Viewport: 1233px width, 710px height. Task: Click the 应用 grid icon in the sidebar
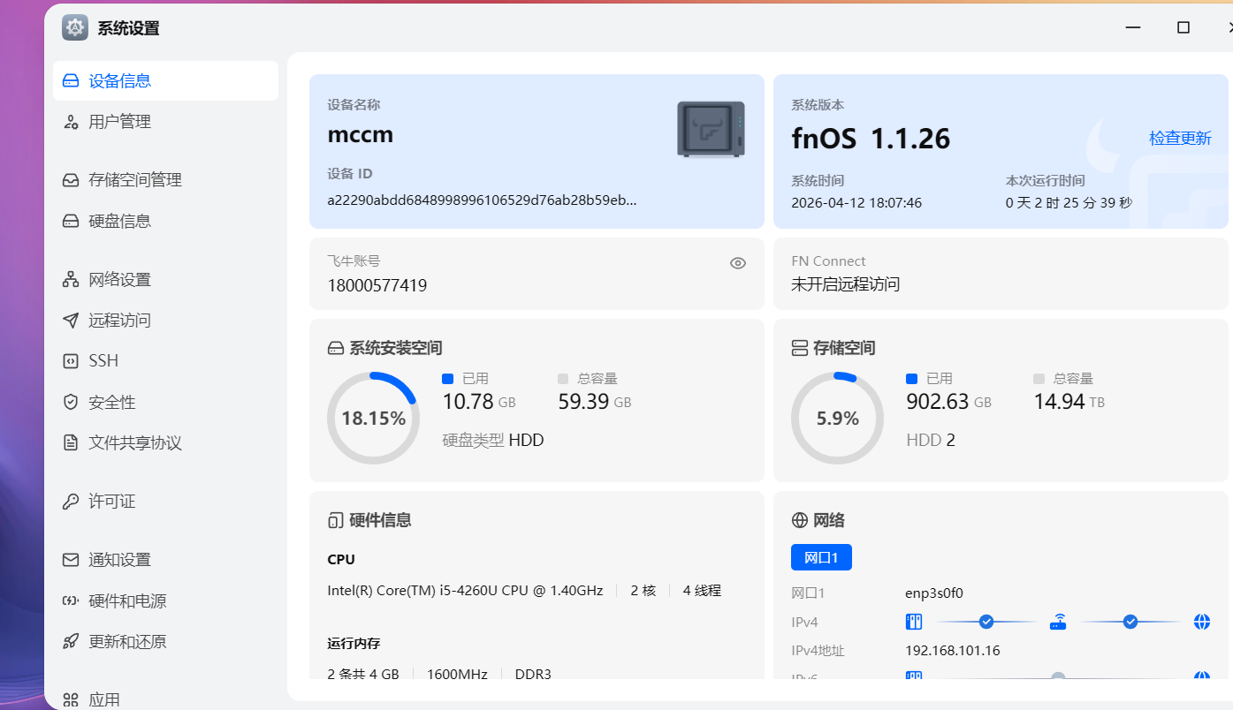71,700
